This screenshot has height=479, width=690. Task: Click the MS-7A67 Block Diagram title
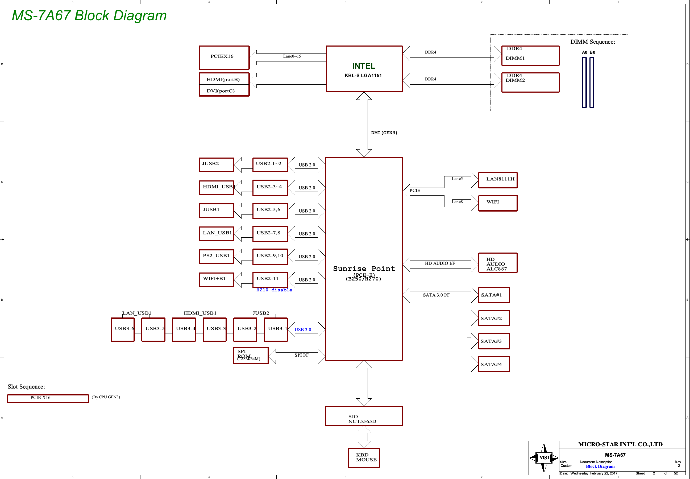(89, 16)
